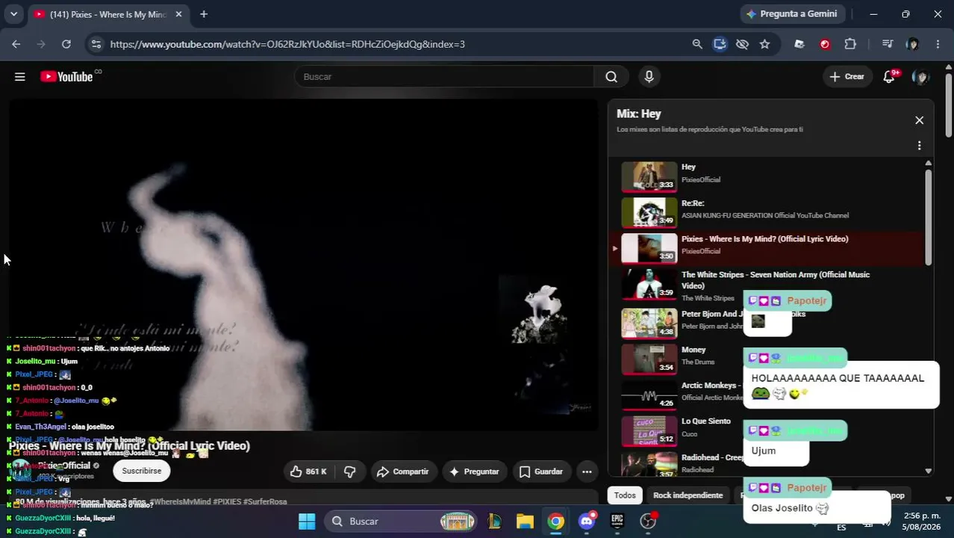Open the Roblox-style extension icon
The image size is (954, 538).
click(799, 44)
